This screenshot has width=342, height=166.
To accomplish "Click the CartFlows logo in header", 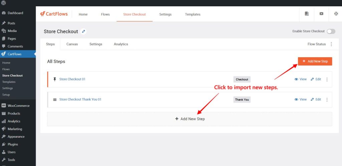I will pos(54,14).
